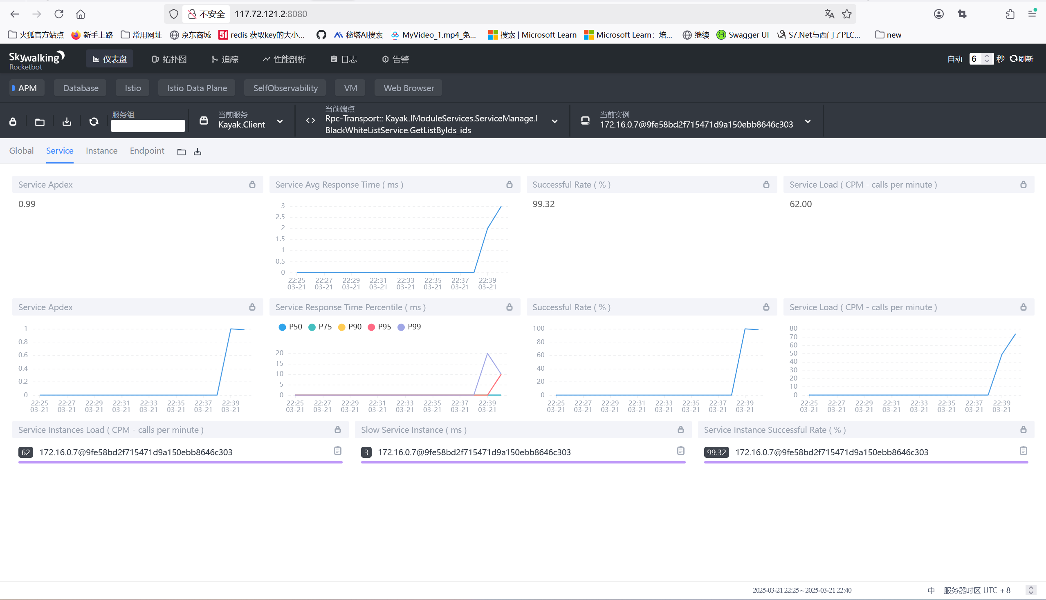Click the 服务组 service group input field
This screenshot has width=1046, height=600.
point(148,126)
